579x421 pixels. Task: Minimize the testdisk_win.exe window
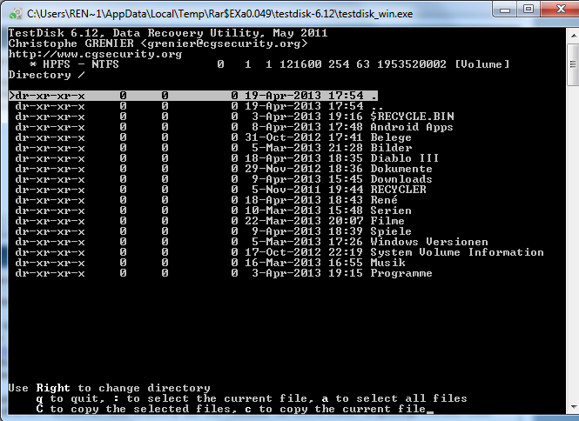point(505,10)
